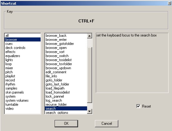The image size is (172, 131).
Task: Select the 'all' category
Action: click(x=22, y=36)
